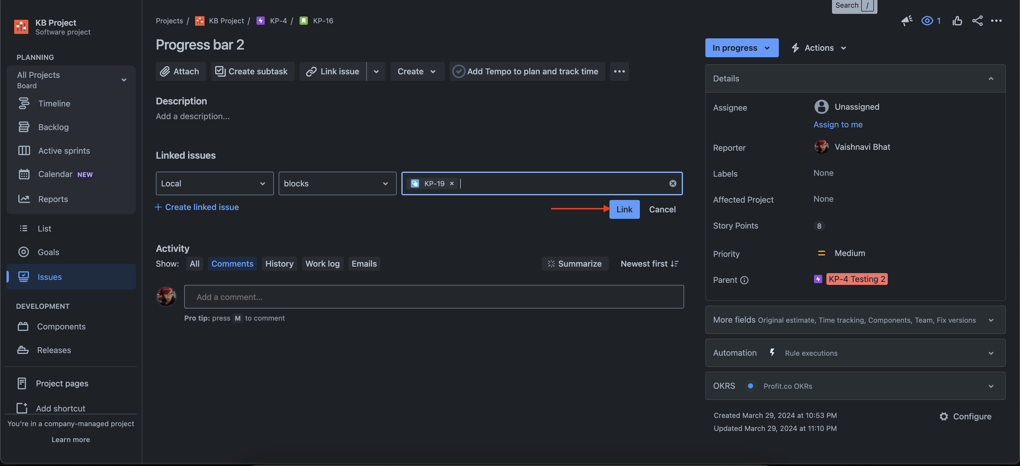Open the In progress status dropdown
The image size is (1020, 466).
tap(741, 48)
